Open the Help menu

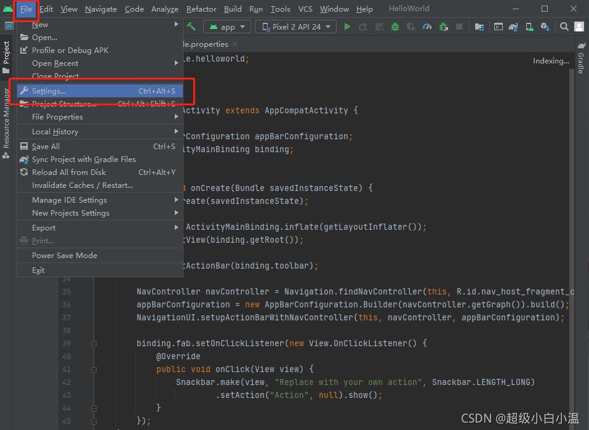[364, 9]
